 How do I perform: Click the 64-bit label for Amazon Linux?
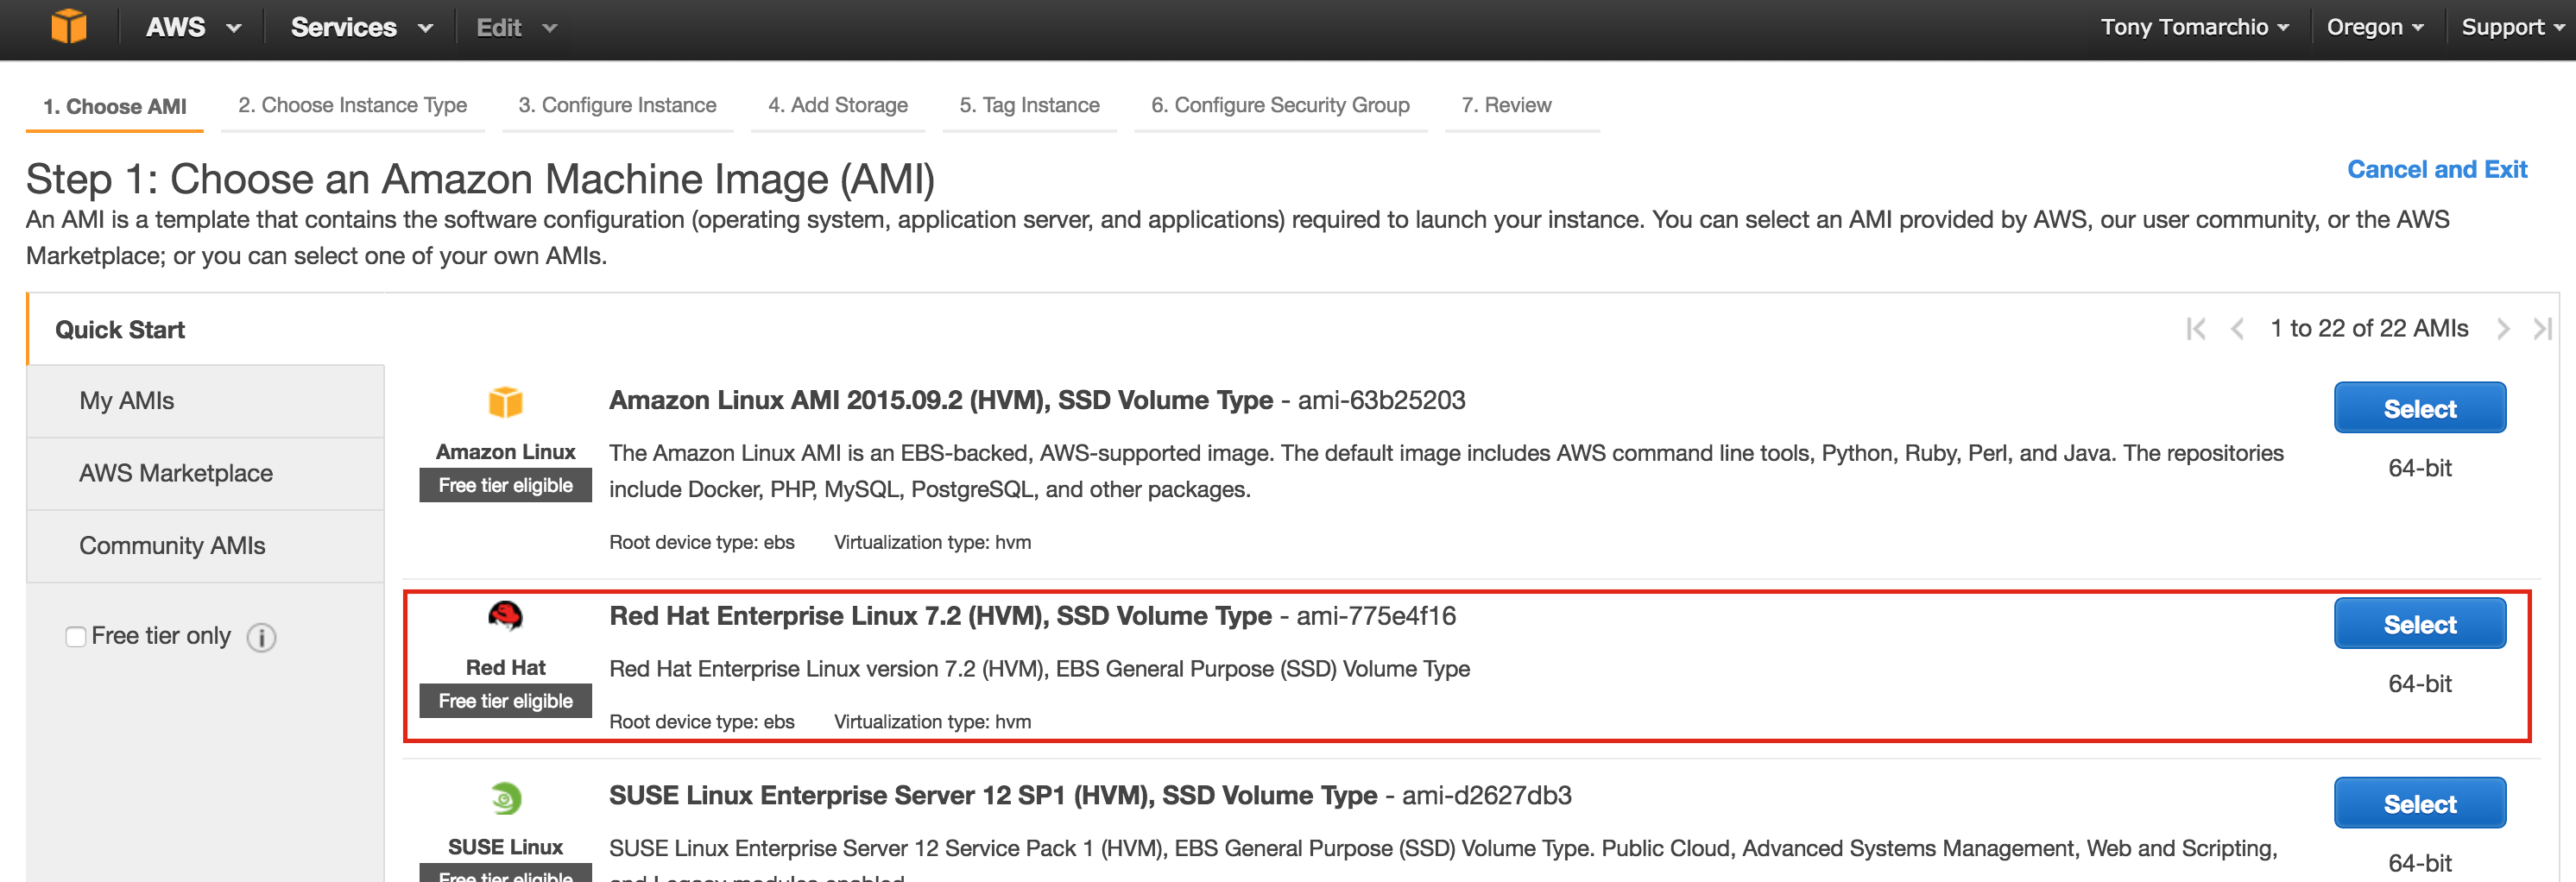pos(2419,468)
